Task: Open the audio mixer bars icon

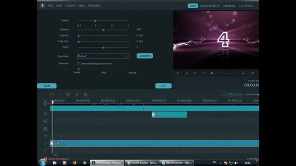Action: tap(225, 95)
